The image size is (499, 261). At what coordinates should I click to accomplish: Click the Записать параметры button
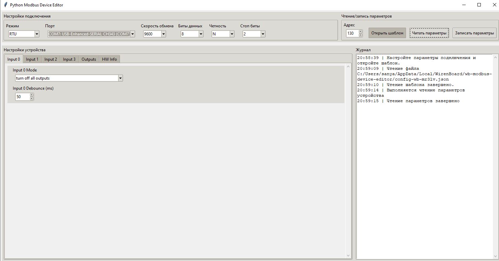(474, 33)
